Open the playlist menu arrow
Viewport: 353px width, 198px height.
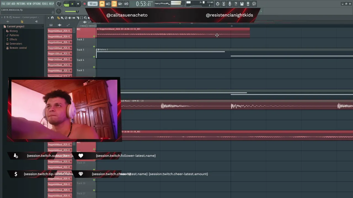pos(49,18)
